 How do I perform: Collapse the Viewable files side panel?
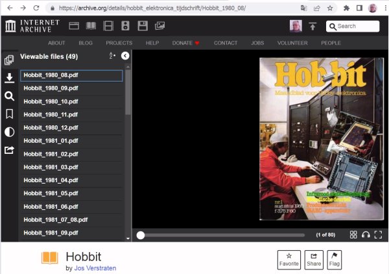pyautogui.click(x=125, y=56)
